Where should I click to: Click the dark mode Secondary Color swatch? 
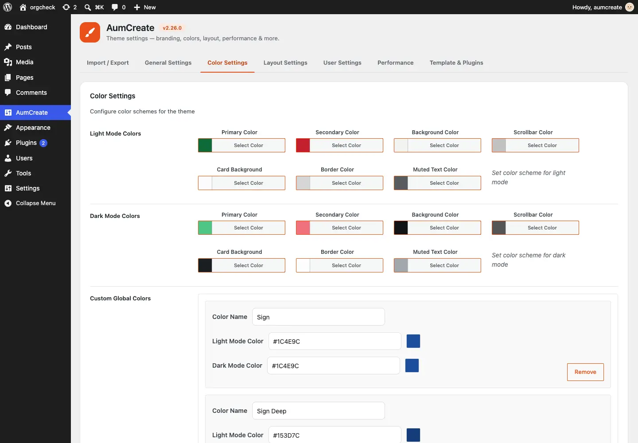(x=303, y=228)
